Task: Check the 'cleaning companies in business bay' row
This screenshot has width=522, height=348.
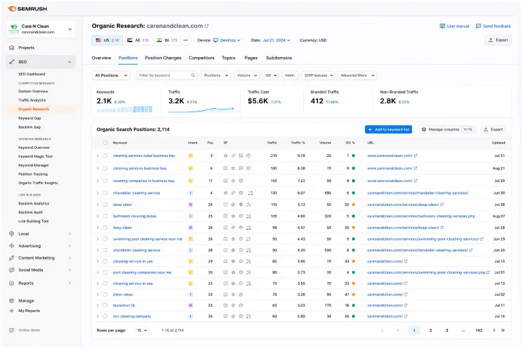Action: click(105, 181)
